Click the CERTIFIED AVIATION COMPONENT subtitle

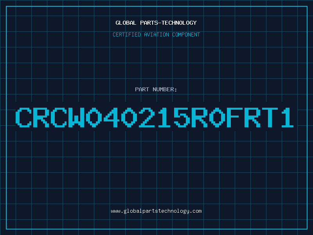[x=156, y=34]
